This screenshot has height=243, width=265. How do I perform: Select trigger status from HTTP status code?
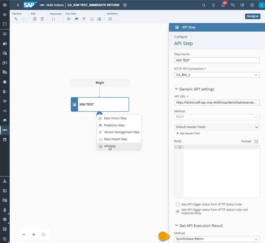[178, 204]
